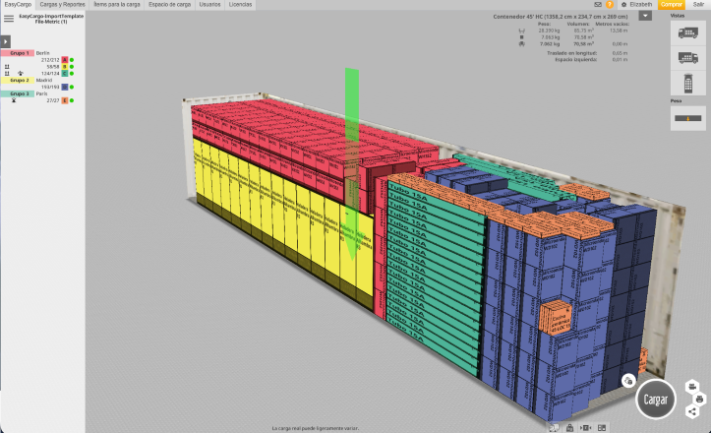Open the Licencias tab

(240, 5)
